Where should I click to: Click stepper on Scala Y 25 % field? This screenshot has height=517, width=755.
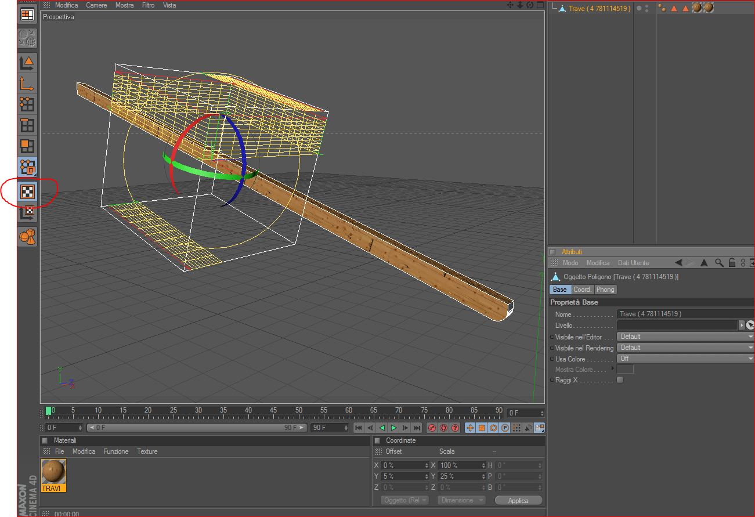click(484, 476)
